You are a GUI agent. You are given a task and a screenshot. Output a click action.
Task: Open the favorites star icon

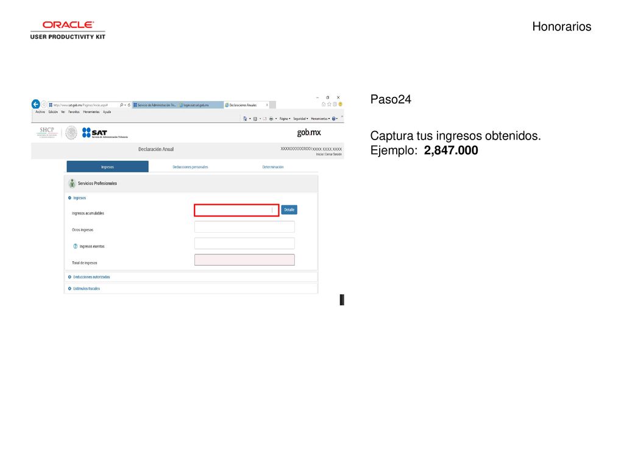[329, 104]
